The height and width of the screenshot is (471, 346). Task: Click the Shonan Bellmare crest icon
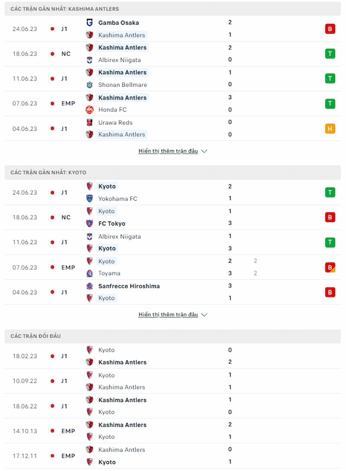coord(90,85)
